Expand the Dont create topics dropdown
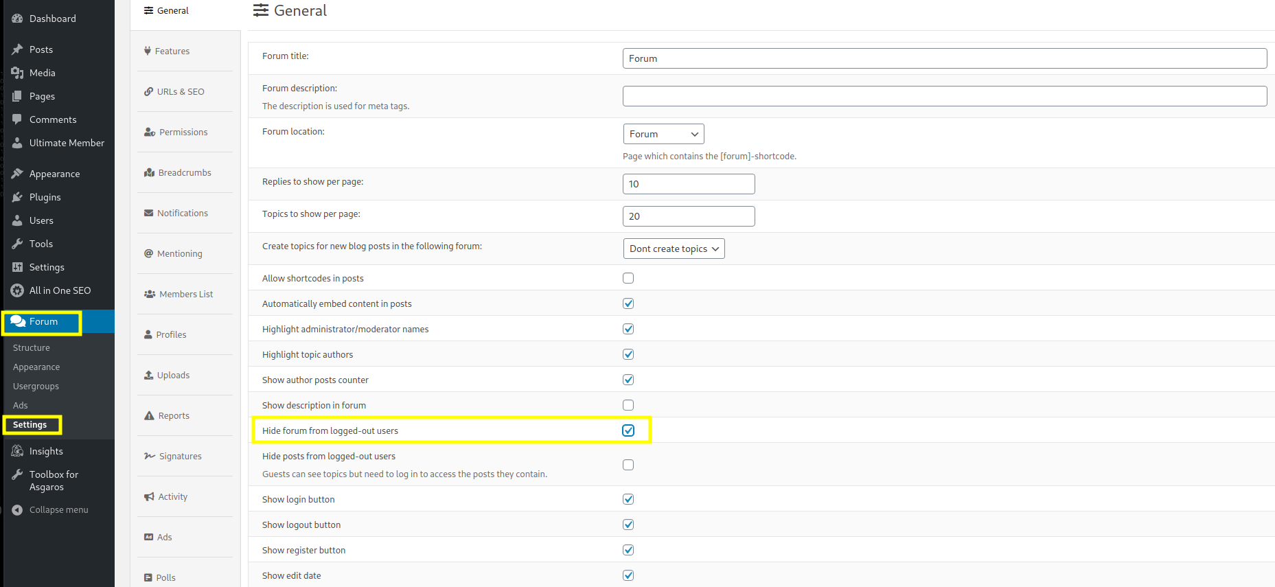1275x587 pixels. 674,249
